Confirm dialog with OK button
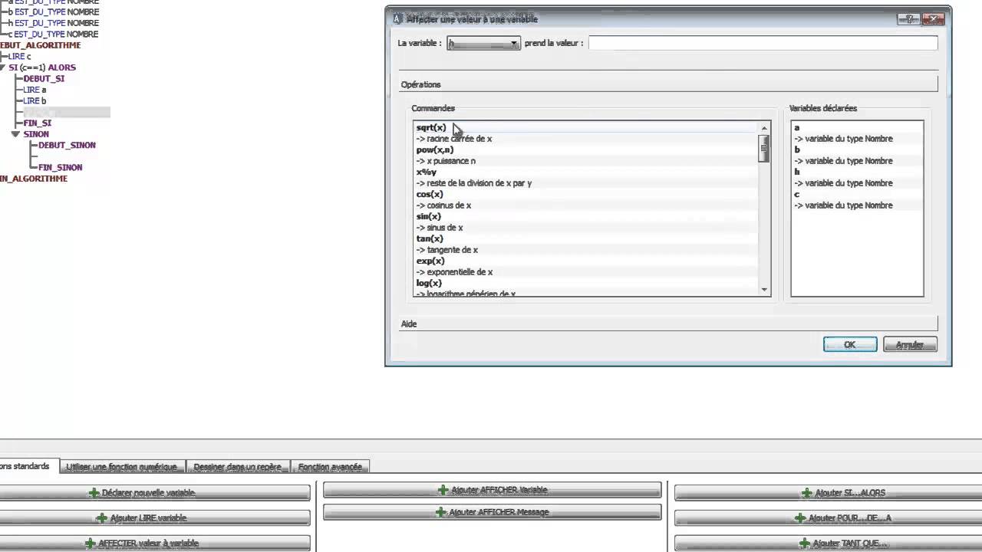This screenshot has height=552, width=982. point(850,345)
